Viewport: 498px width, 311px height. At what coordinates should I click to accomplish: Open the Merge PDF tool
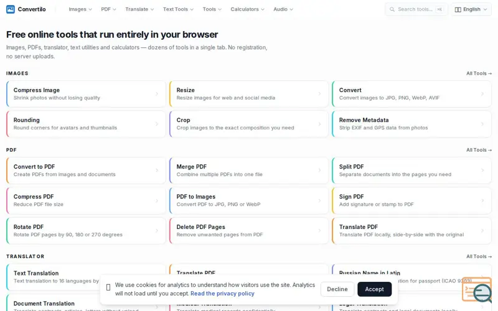248,170
